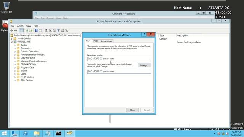Click the Forward arrow in the ADUC toolbar

[16, 30]
